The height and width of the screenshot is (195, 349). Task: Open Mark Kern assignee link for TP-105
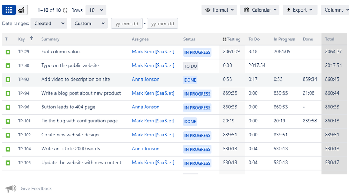[153, 163]
